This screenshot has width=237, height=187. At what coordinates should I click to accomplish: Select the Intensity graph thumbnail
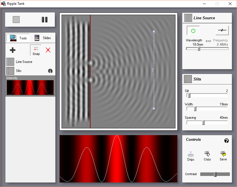30,87
